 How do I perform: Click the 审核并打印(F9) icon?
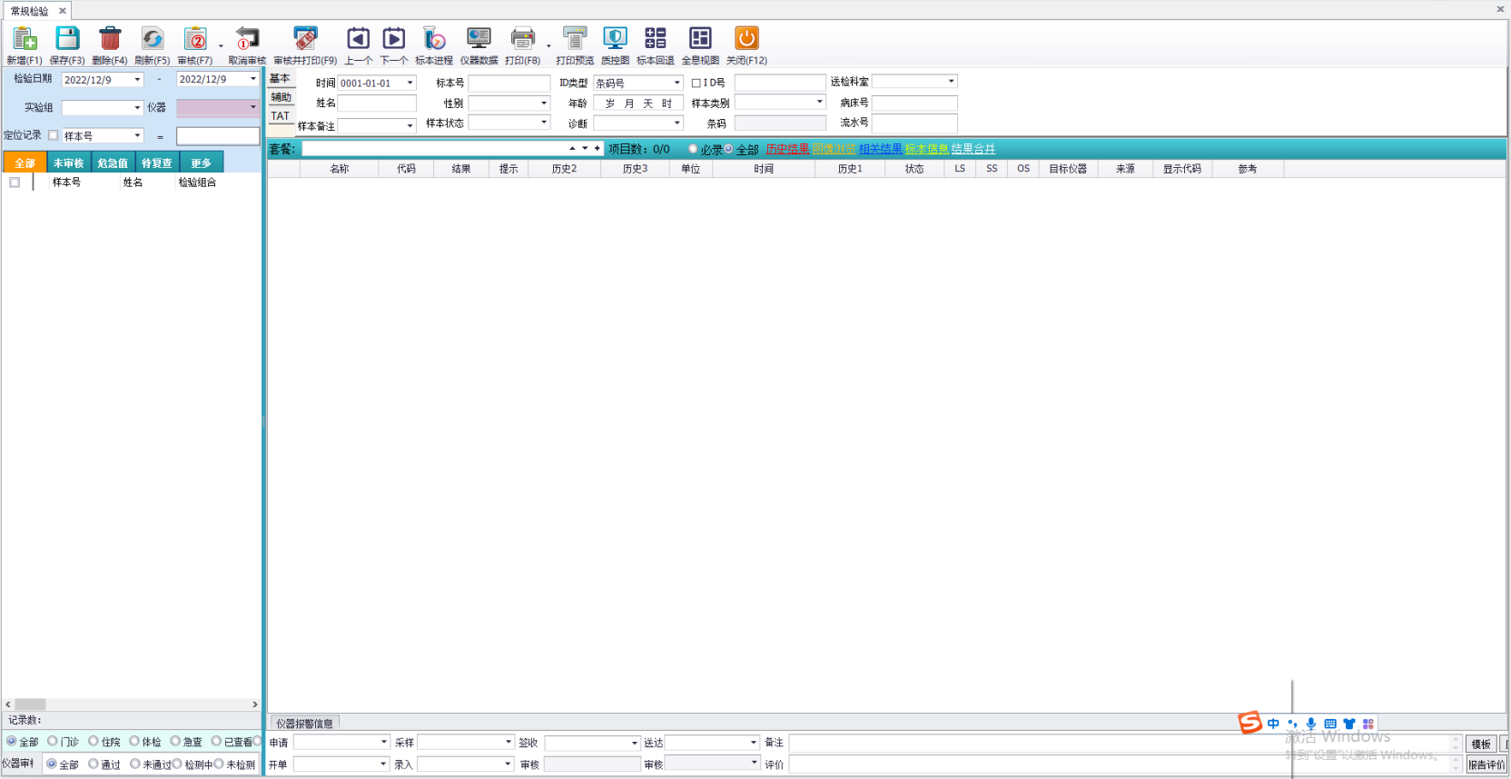[x=306, y=39]
